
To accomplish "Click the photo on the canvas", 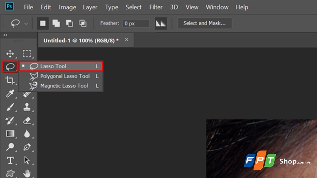I will tap(262, 149).
